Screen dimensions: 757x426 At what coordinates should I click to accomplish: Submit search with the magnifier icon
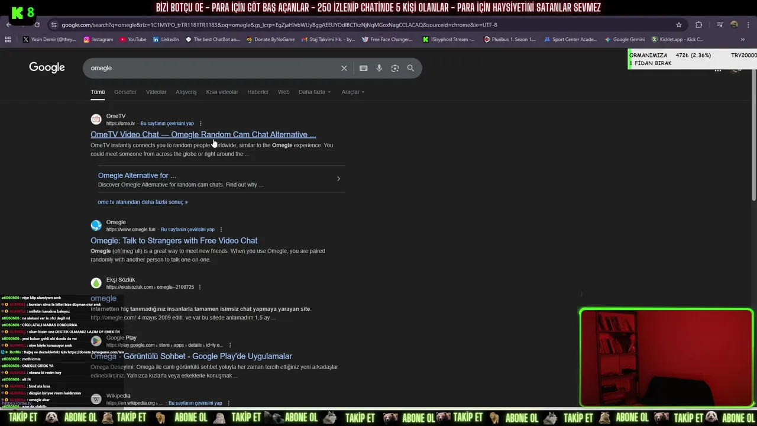pyautogui.click(x=410, y=68)
